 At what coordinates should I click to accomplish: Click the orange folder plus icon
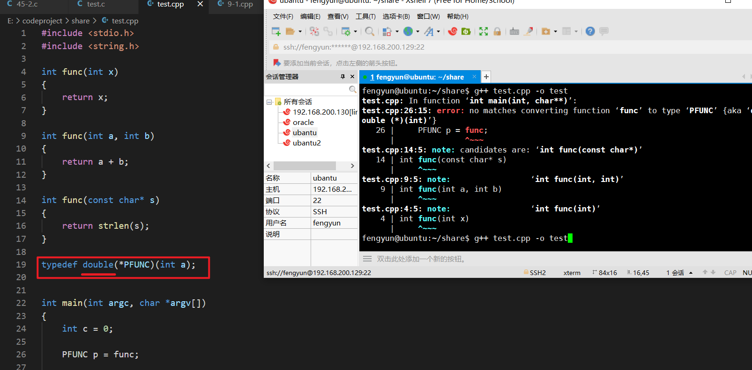click(x=546, y=31)
